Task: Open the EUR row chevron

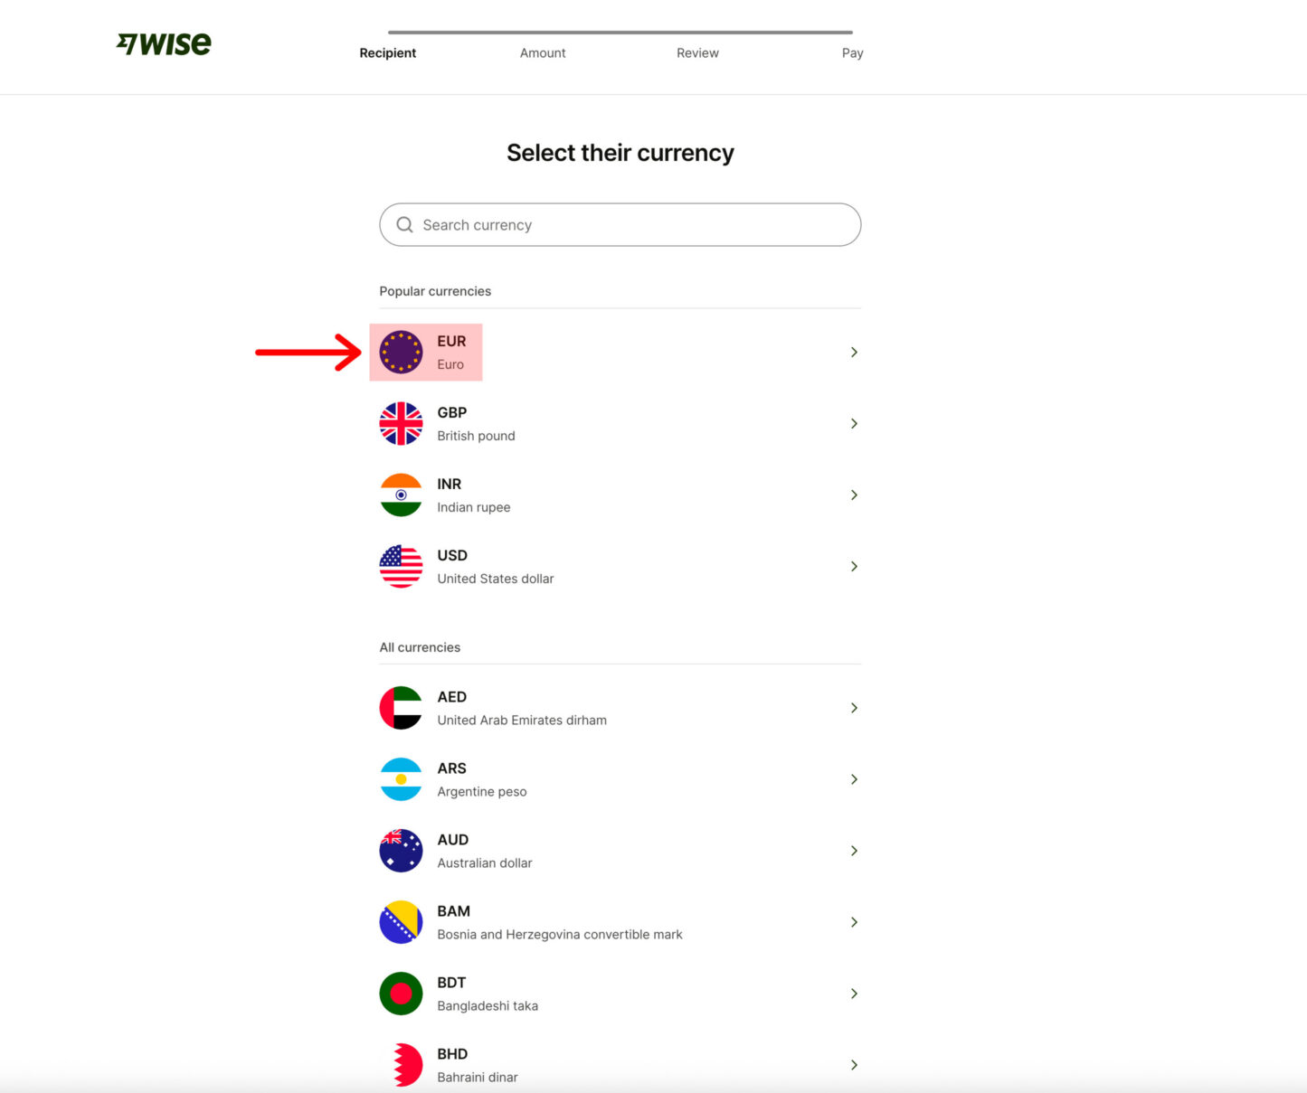Action: [854, 353]
